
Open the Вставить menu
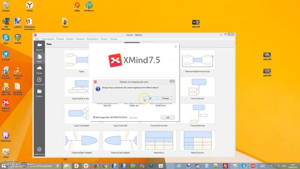(x=70, y=39)
